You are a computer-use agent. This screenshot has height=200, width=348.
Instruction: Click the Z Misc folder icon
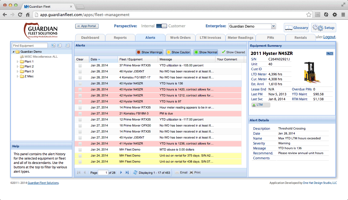(x=22, y=76)
